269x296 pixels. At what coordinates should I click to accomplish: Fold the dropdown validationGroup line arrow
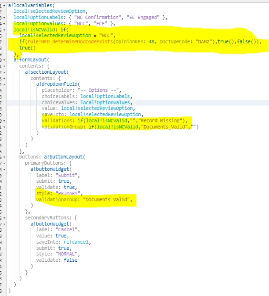pyautogui.click(x=4, y=127)
